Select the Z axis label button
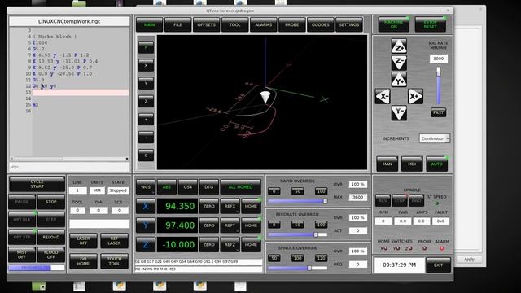 point(146,245)
